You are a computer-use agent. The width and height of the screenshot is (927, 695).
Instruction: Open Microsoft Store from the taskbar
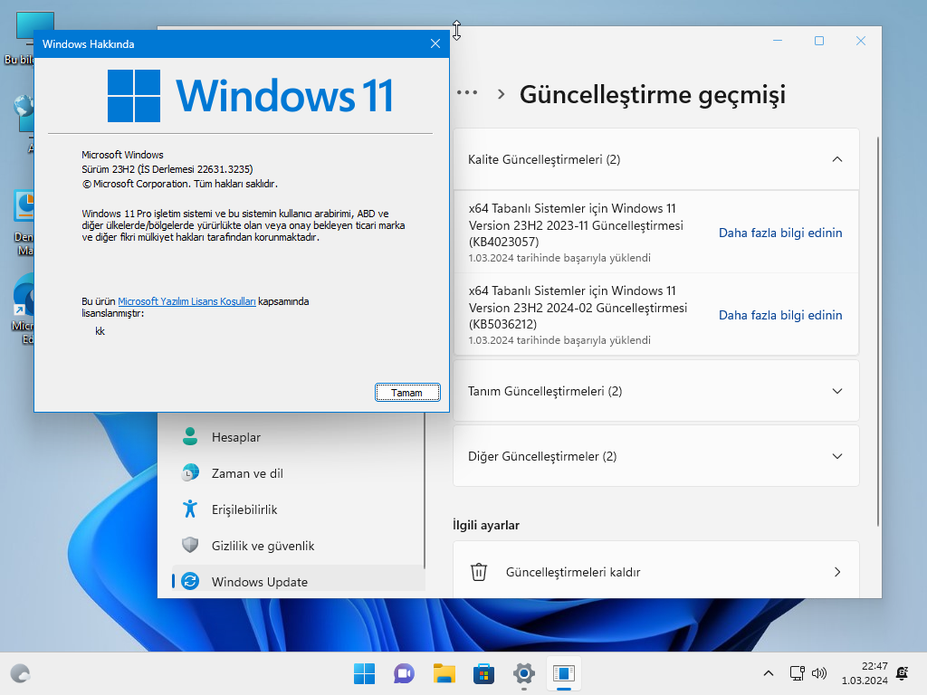[483, 673]
